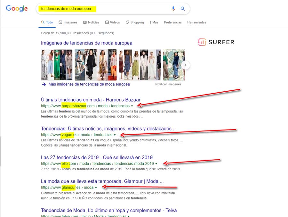
Task: Expand dropdown arrow next to harpersbazaar URL
Action: [x=132, y=106]
